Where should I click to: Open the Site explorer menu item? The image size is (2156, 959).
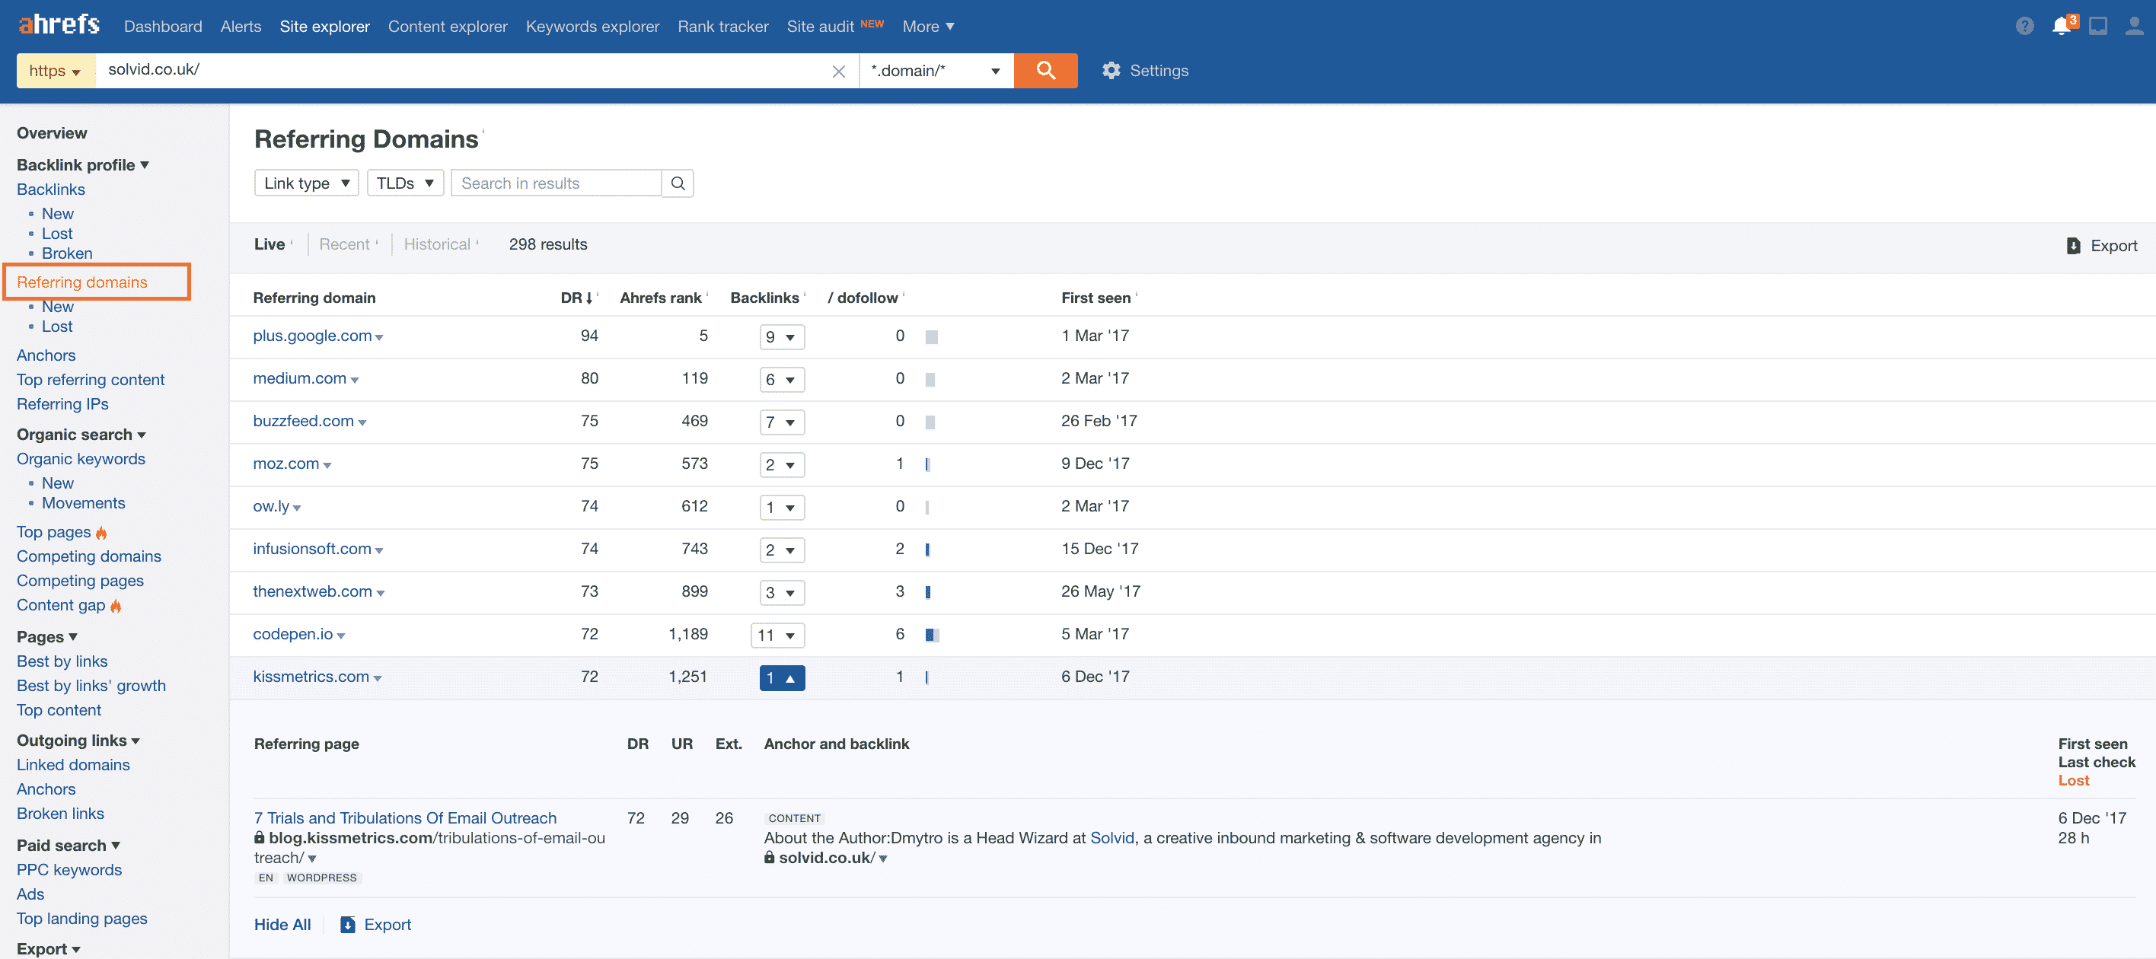326,24
